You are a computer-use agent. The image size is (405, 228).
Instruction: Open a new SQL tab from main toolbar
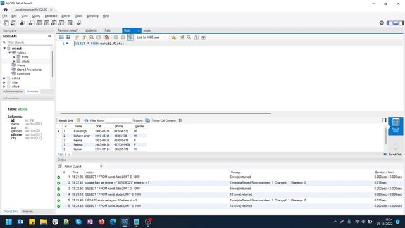[6, 23]
